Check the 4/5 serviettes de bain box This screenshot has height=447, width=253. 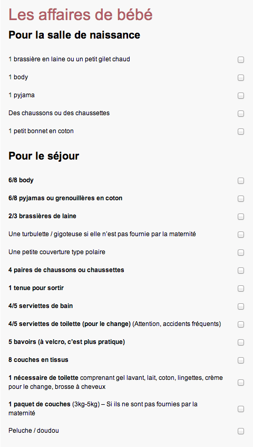241,306
